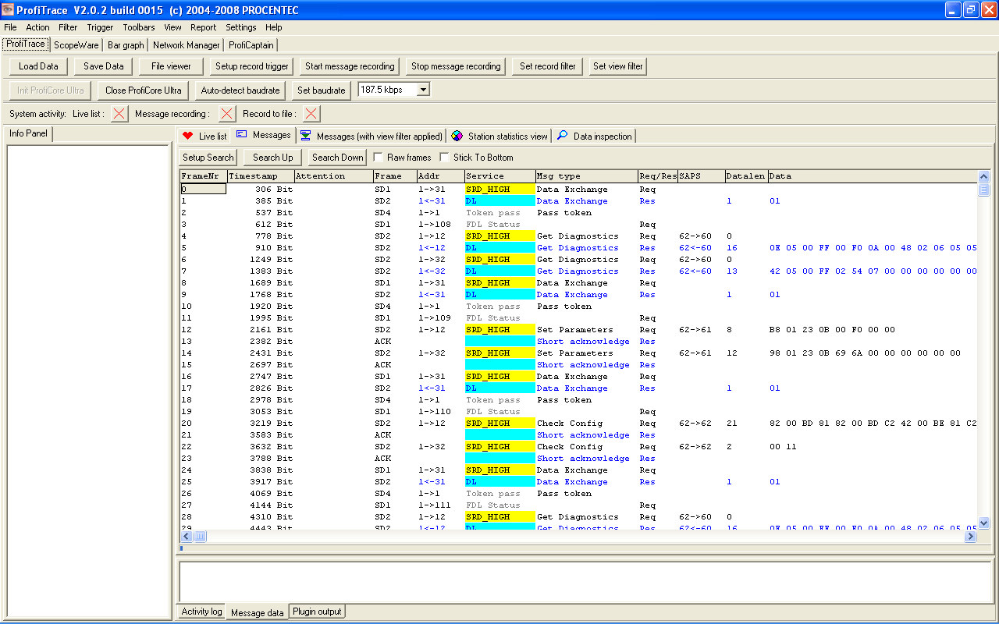Click the ProfiTrace app icon in title bar
Screen dimensions: 999x624
(x=9, y=10)
